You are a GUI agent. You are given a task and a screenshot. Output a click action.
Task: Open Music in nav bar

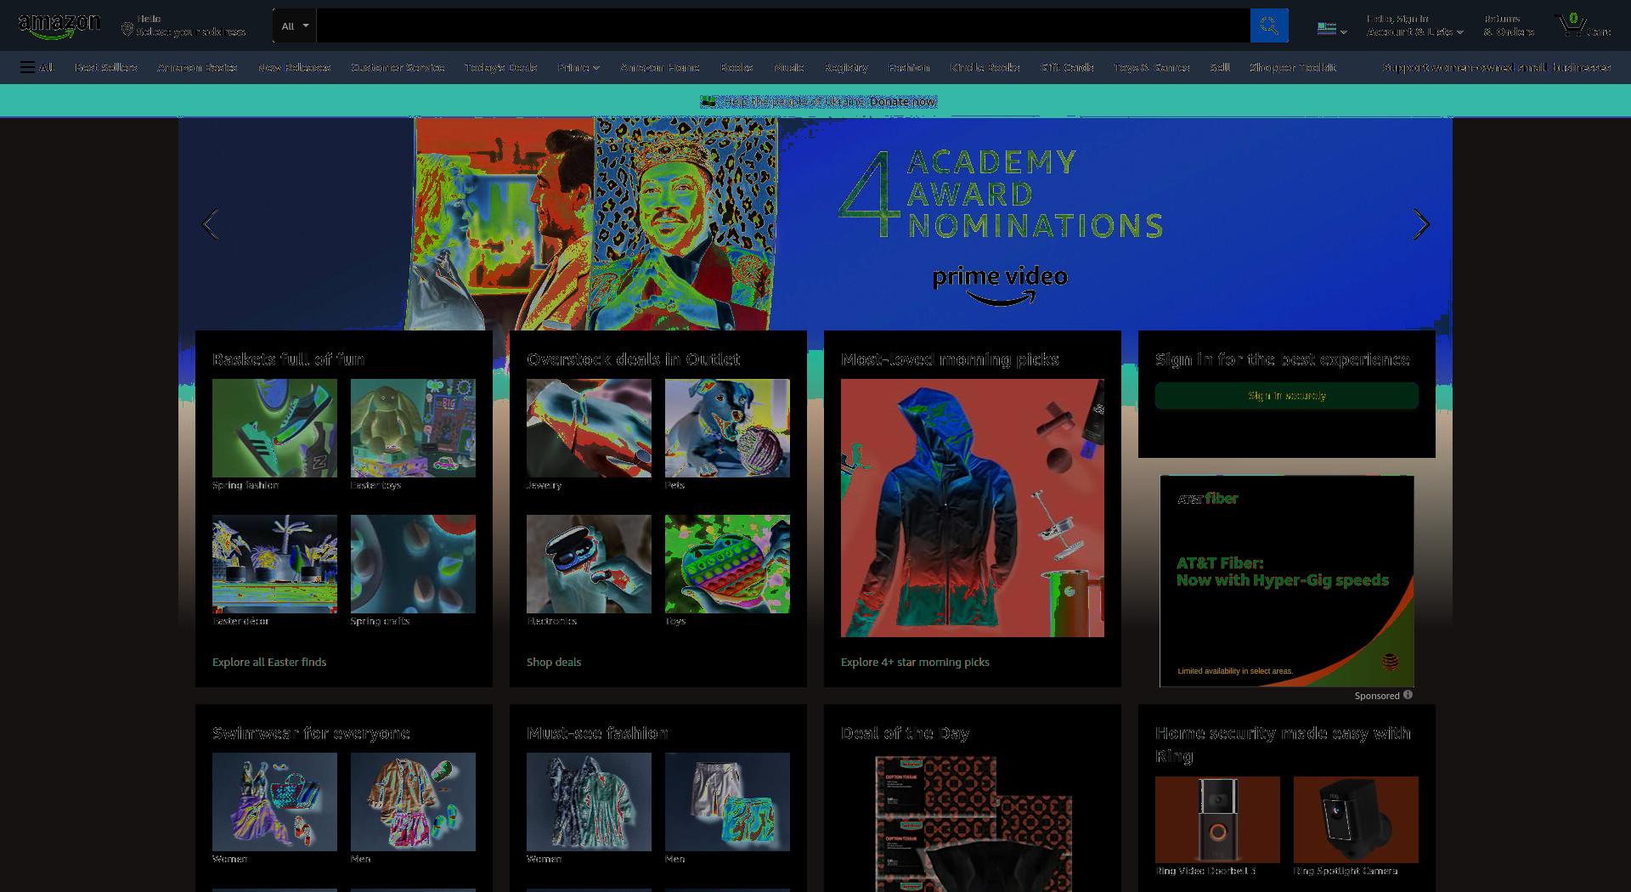789,67
